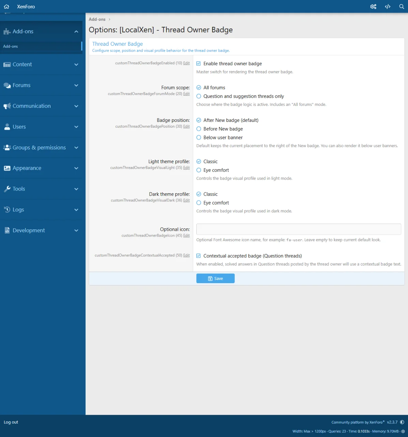The image size is (408, 437).
Task: Click the Optional icon text field
Action: coord(299,229)
